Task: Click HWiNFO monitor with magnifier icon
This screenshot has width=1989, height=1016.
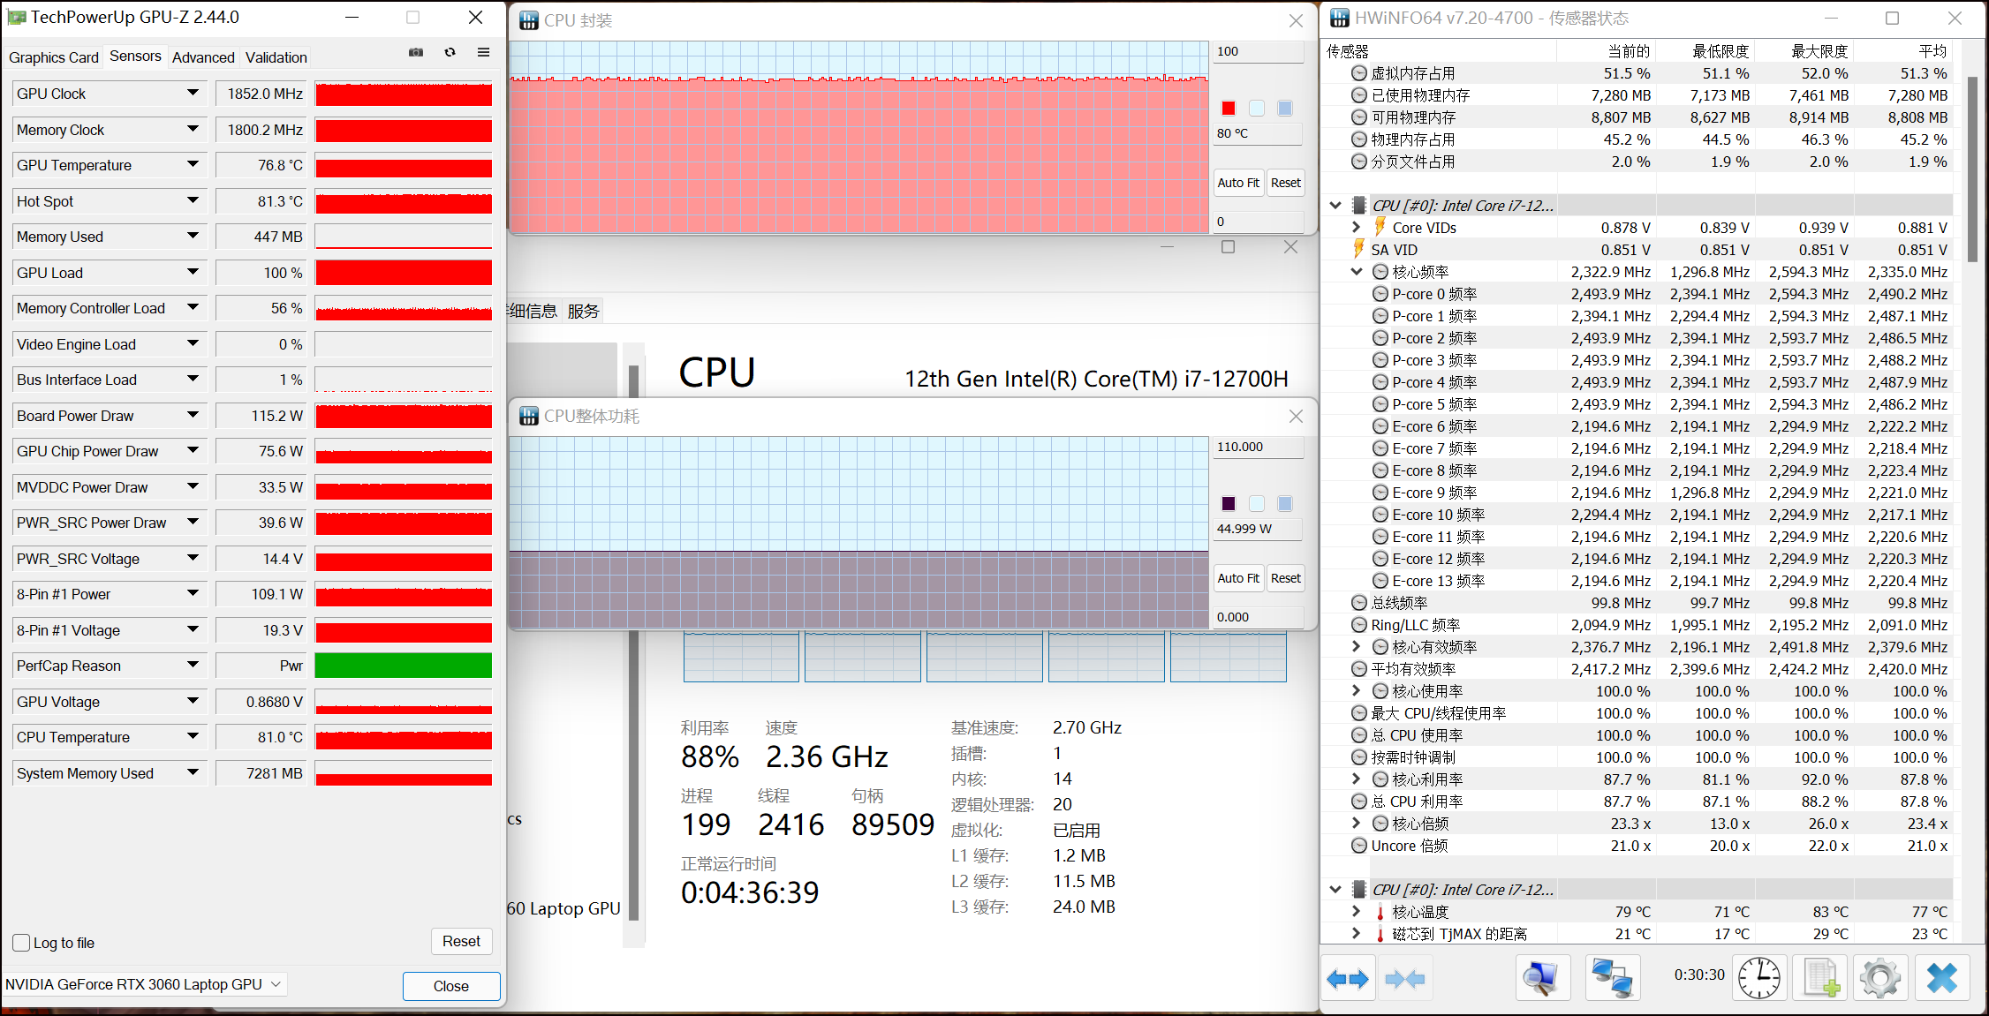Action: (x=1542, y=978)
